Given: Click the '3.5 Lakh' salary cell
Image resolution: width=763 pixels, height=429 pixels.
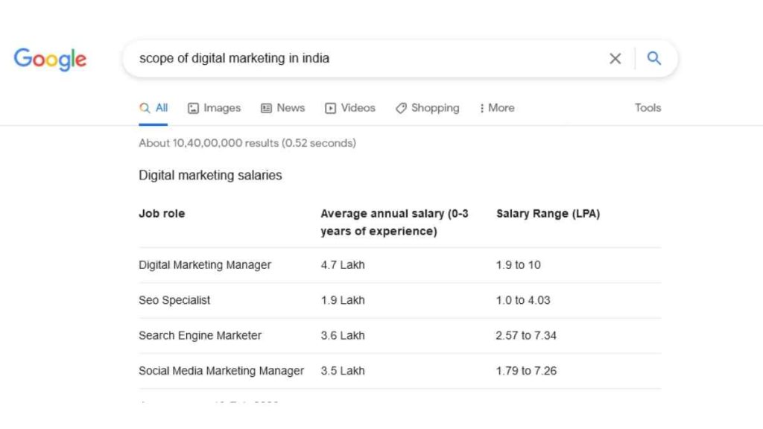Looking at the screenshot, I should coord(343,371).
